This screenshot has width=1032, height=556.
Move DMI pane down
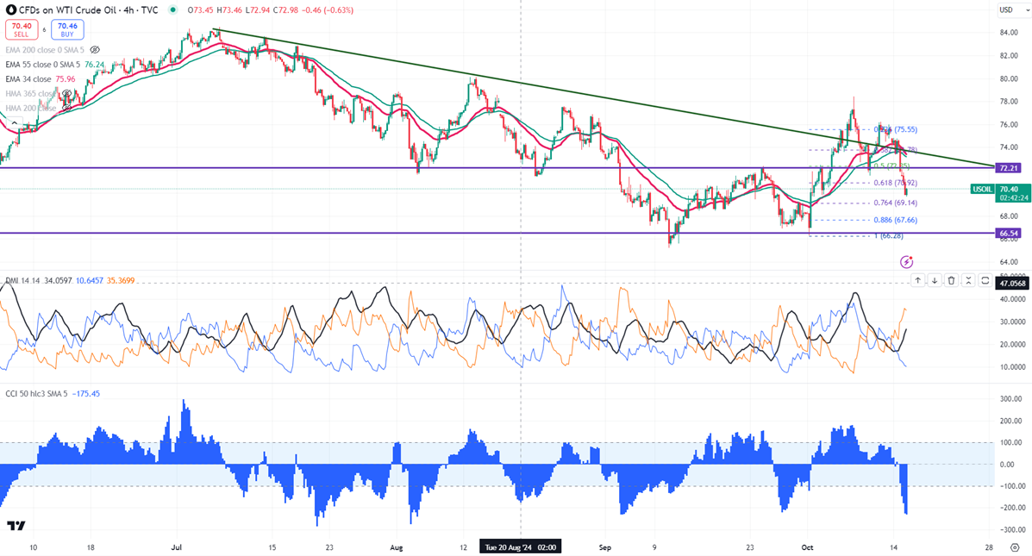click(935, 280)
